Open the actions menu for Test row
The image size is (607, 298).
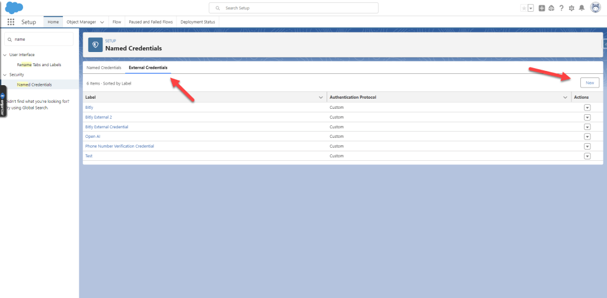click(587, 156)
